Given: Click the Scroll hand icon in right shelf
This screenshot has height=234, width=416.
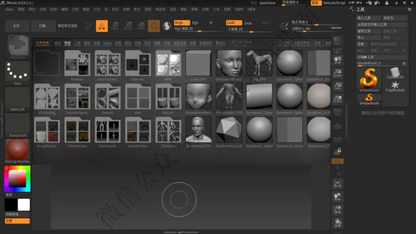Looking at the screenshot, I should [x=337, y=60].
